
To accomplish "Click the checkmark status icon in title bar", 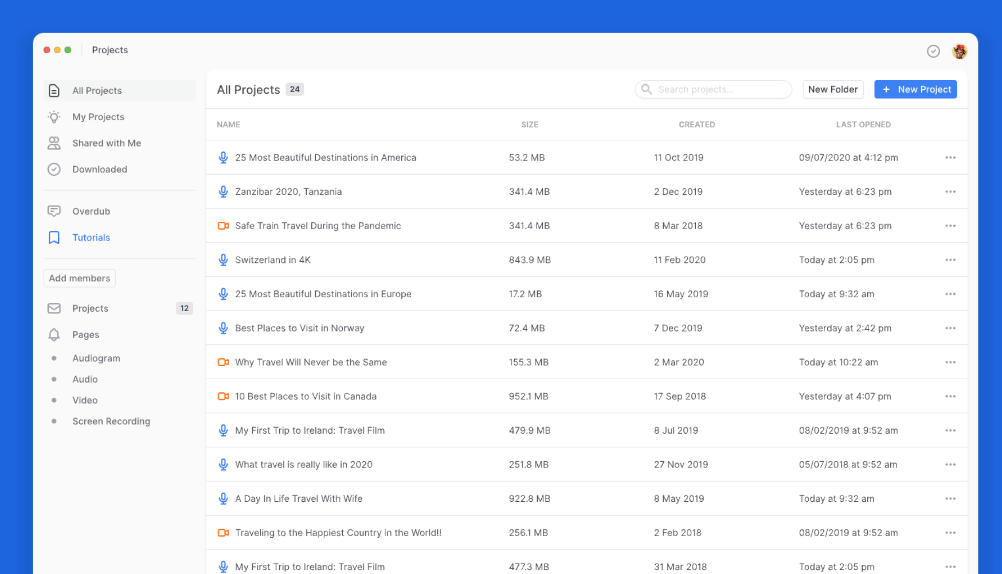I will click(x=933, y=51).
